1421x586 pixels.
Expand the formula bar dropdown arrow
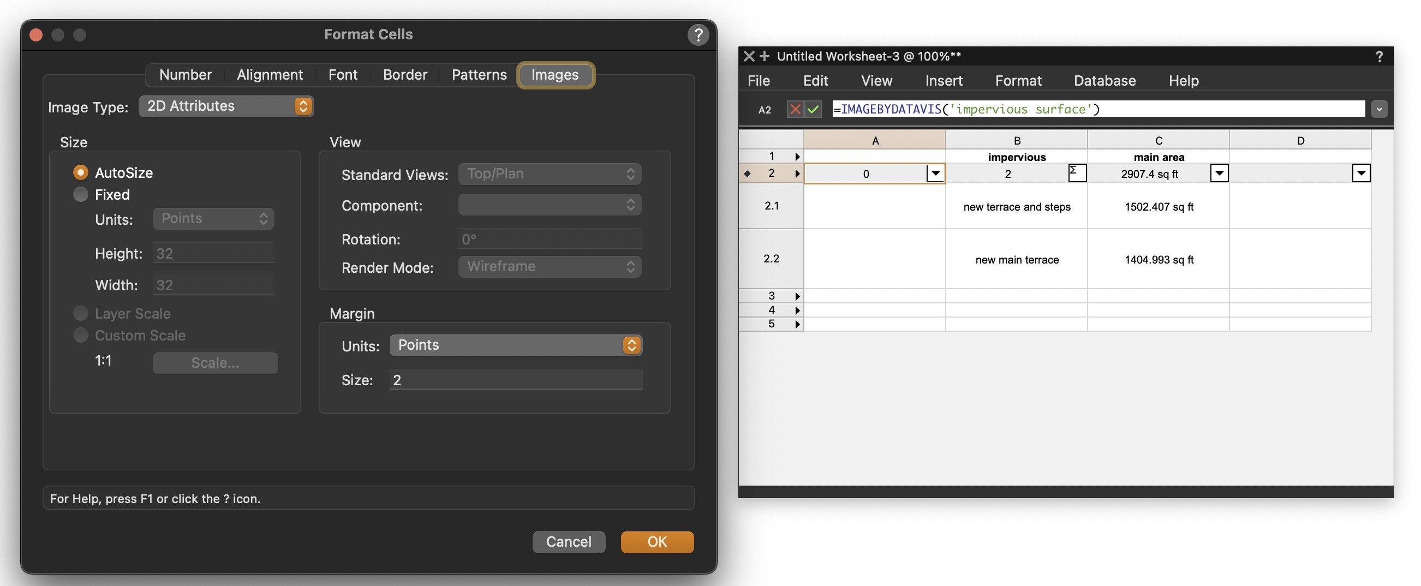(x=1379, y=109)
